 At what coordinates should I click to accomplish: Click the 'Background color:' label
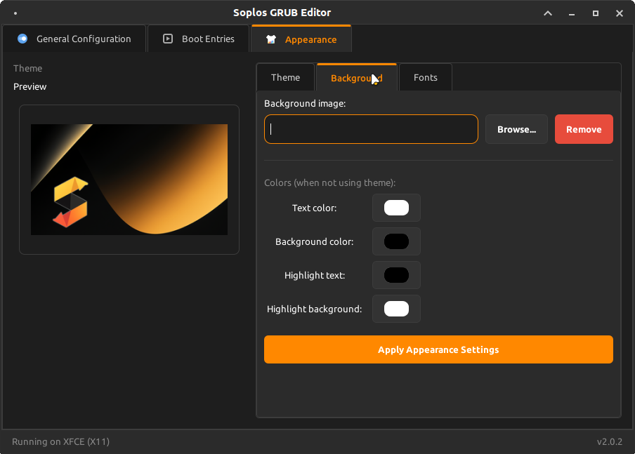(x=314, y=241)
